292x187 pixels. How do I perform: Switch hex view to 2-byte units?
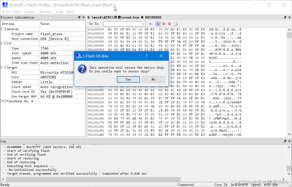pos(164,24)
